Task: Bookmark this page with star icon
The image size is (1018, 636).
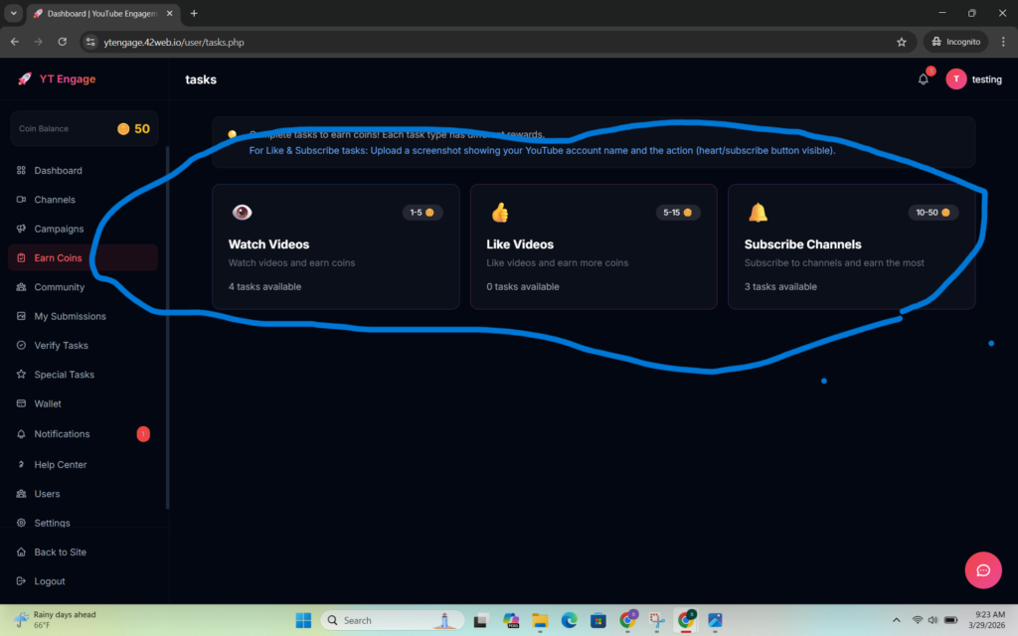Action: [901, 42]
